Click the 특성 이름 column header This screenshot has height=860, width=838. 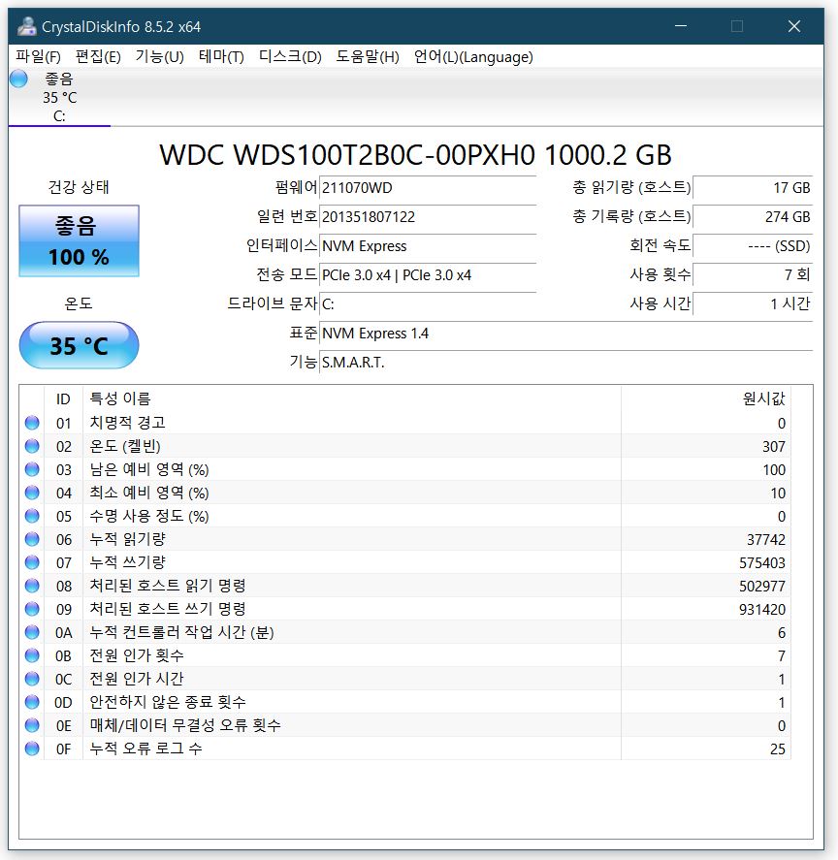tap(352, 398)
